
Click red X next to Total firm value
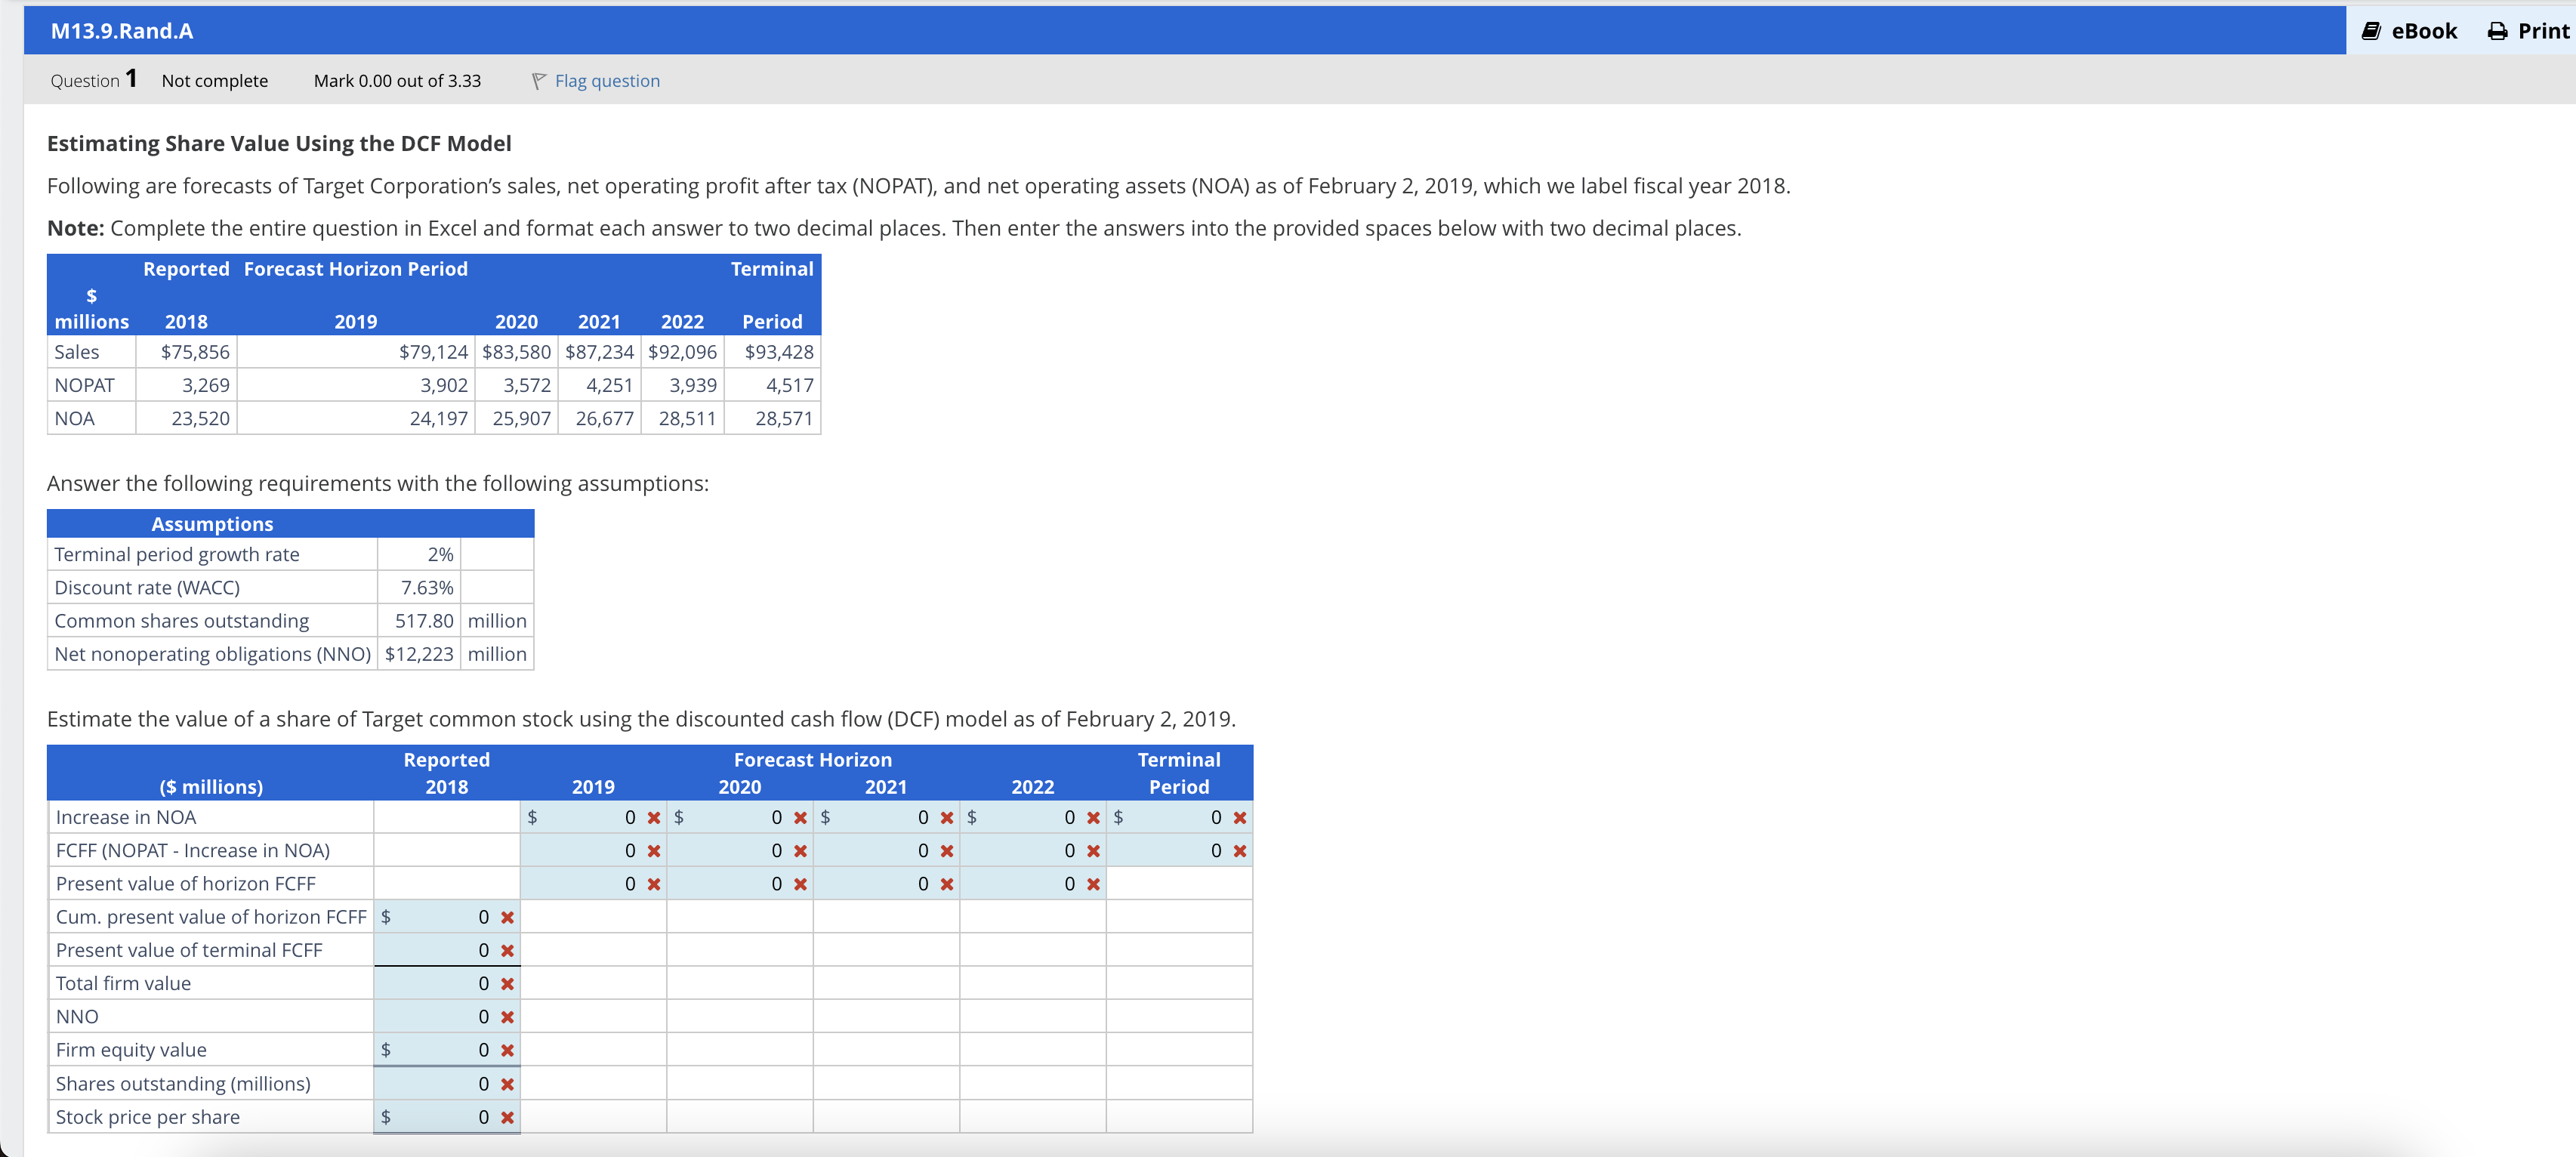tap(507, 983)
